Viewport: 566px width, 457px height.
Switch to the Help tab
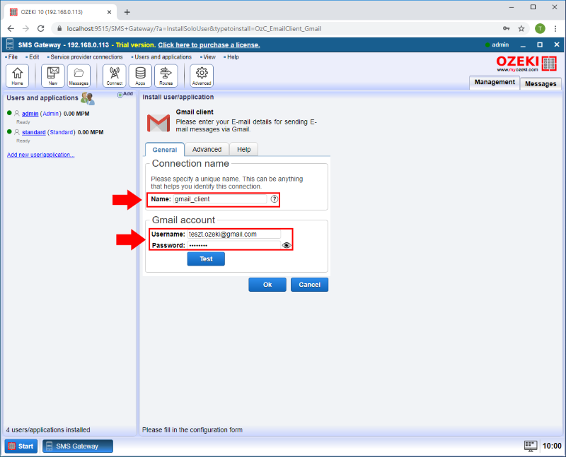pyautogui.click(x=243, y=149)
